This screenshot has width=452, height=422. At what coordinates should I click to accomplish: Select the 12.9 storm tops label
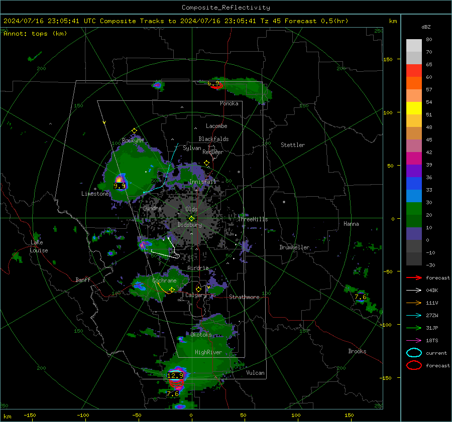tap(175, 376)
